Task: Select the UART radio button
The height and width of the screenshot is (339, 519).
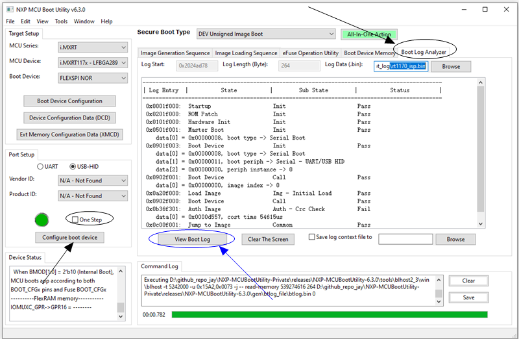Action: click(40, 166)
